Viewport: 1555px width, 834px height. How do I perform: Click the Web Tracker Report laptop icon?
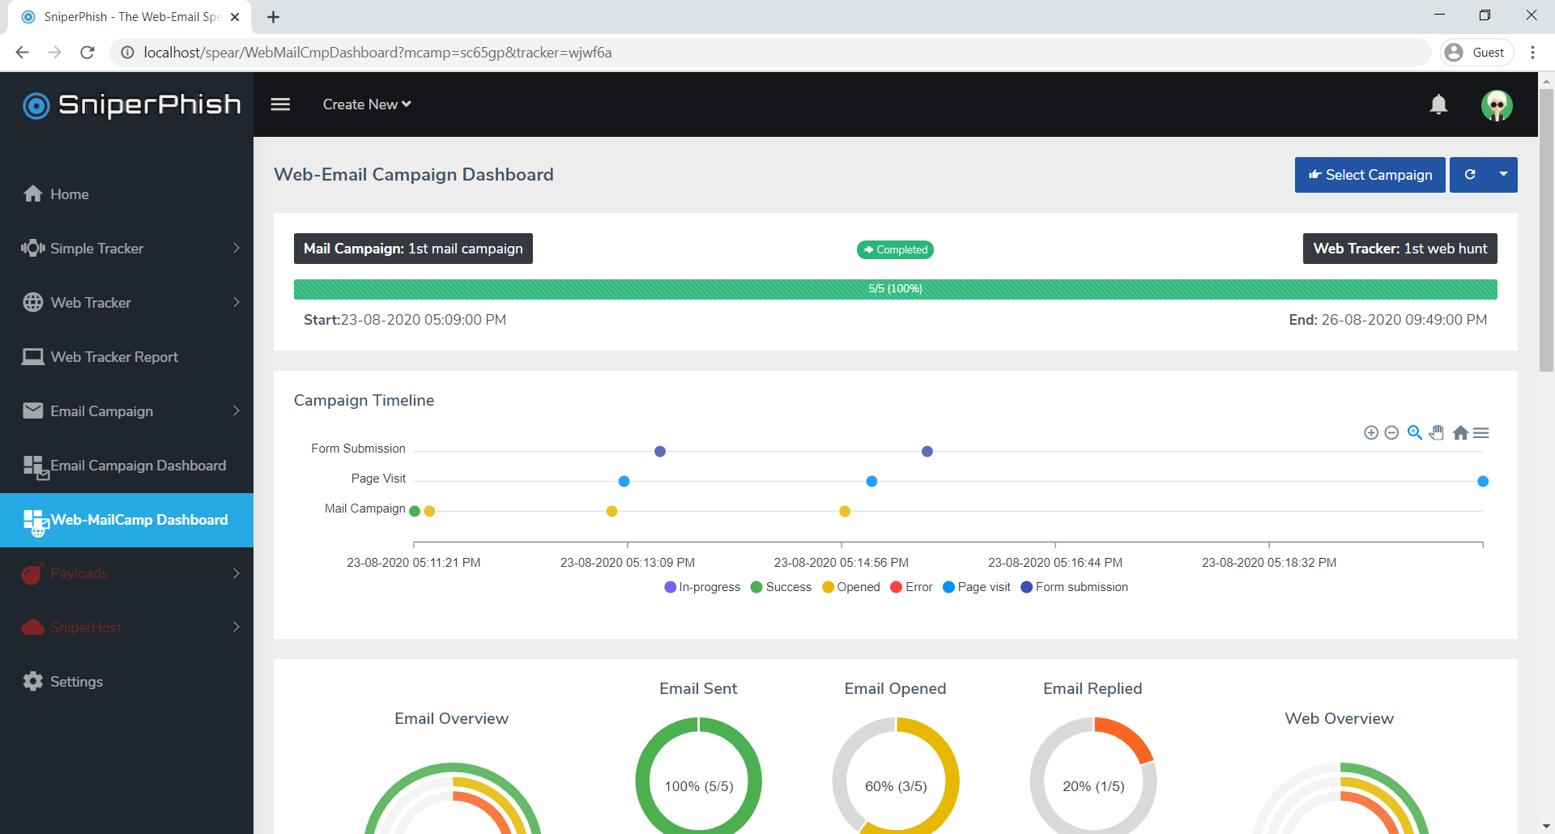click(33, 356)
